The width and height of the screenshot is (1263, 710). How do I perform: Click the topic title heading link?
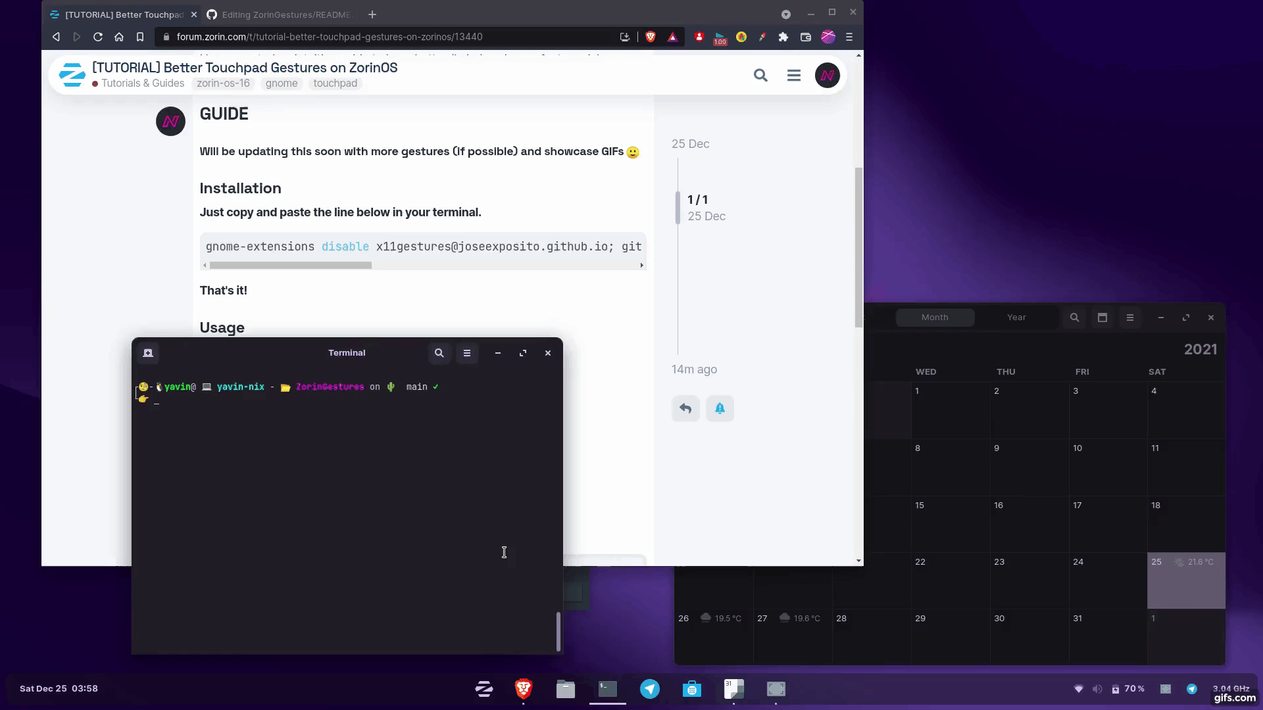(245, 68)
